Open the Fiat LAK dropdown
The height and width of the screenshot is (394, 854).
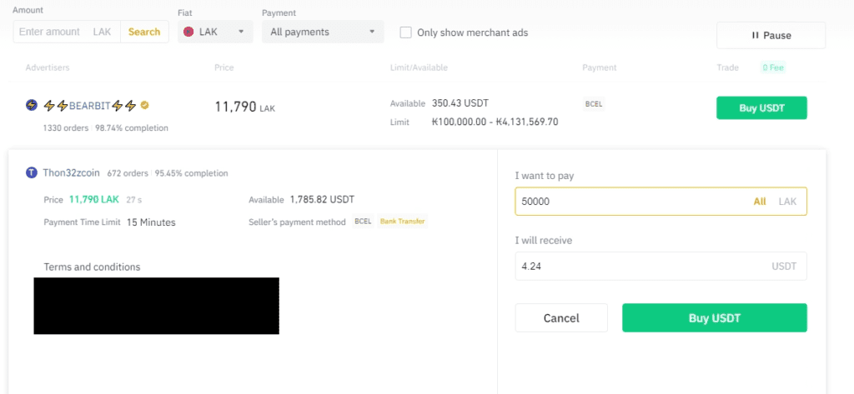pyautogui.click(x=215, y=32)
